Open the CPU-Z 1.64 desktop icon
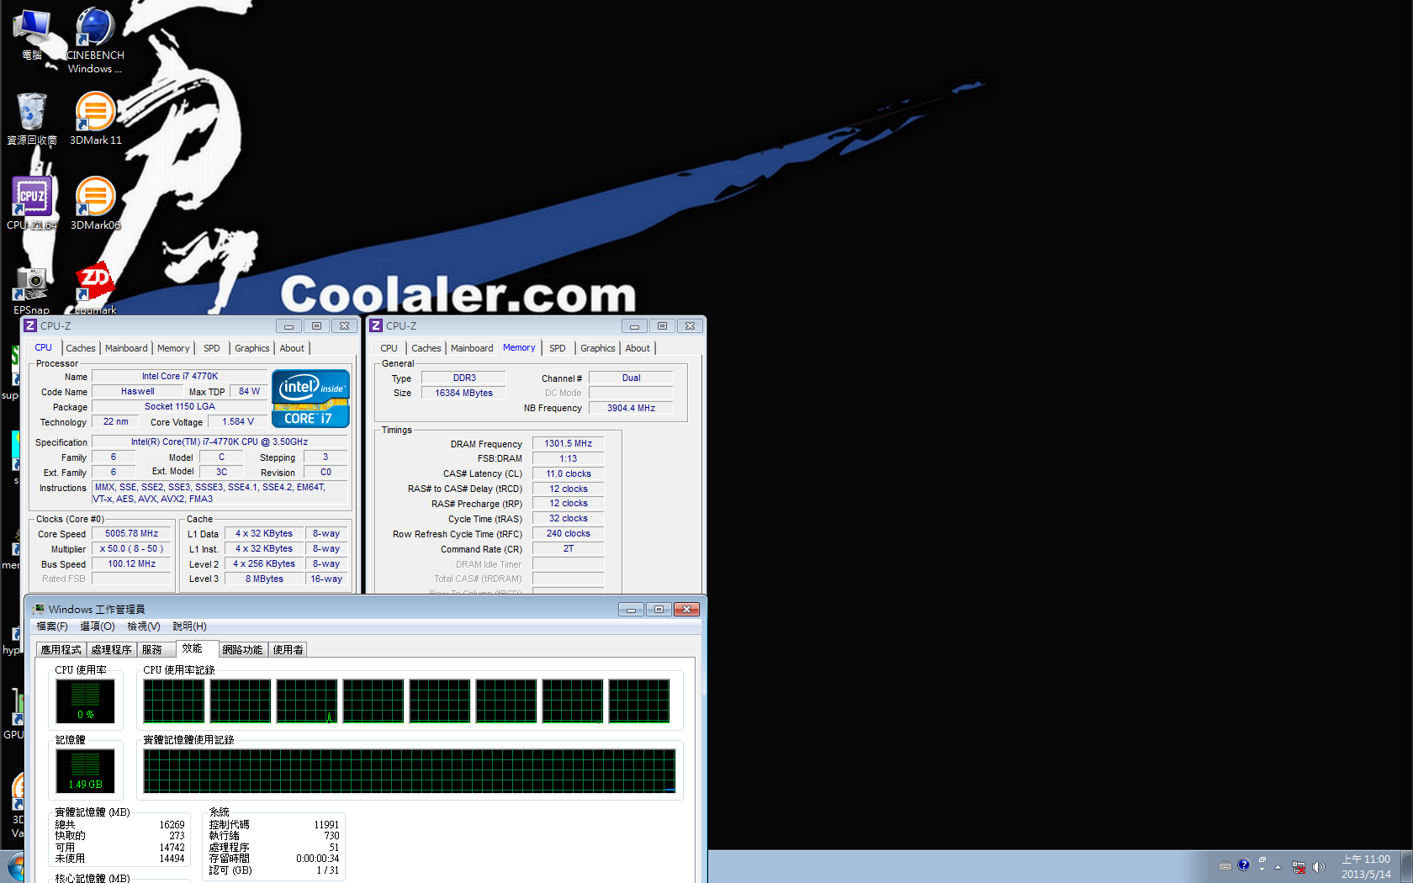The width and height of the screenshot is (1413, 883). pyautogui.click(x=32, y=203)
